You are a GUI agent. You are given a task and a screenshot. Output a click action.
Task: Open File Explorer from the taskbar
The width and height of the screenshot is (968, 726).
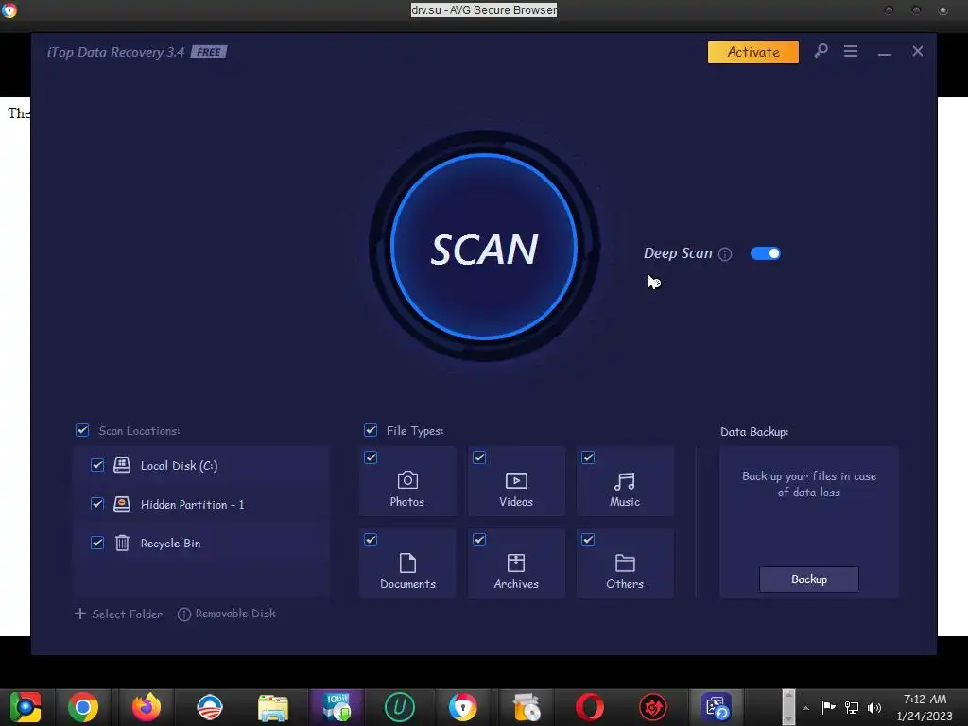(x=273, y=707)
